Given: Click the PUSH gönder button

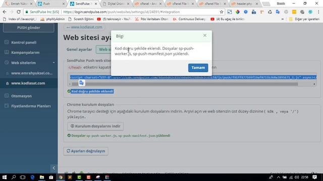Looking at the screenshot, I should (x=29, y=28).
